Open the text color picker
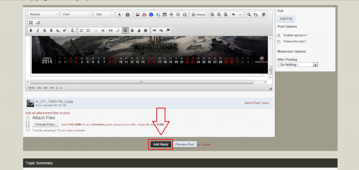 [x=120, y=14]
